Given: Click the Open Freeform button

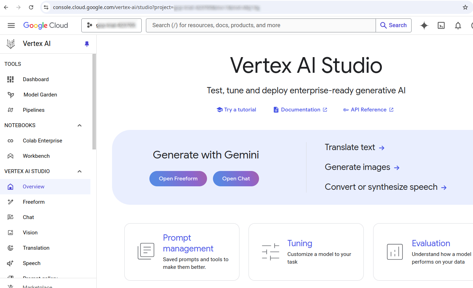Looking at the screenshot, I should pos(178,179).
